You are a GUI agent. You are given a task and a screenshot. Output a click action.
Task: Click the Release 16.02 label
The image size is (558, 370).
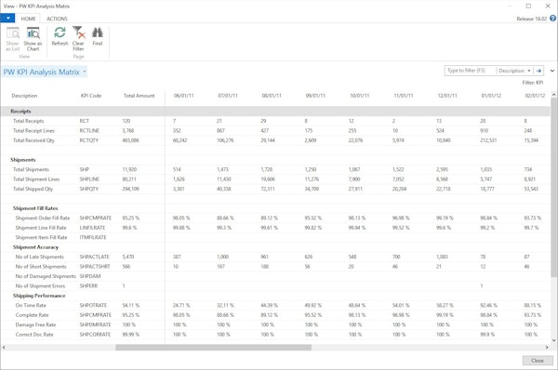click(532, 19)
